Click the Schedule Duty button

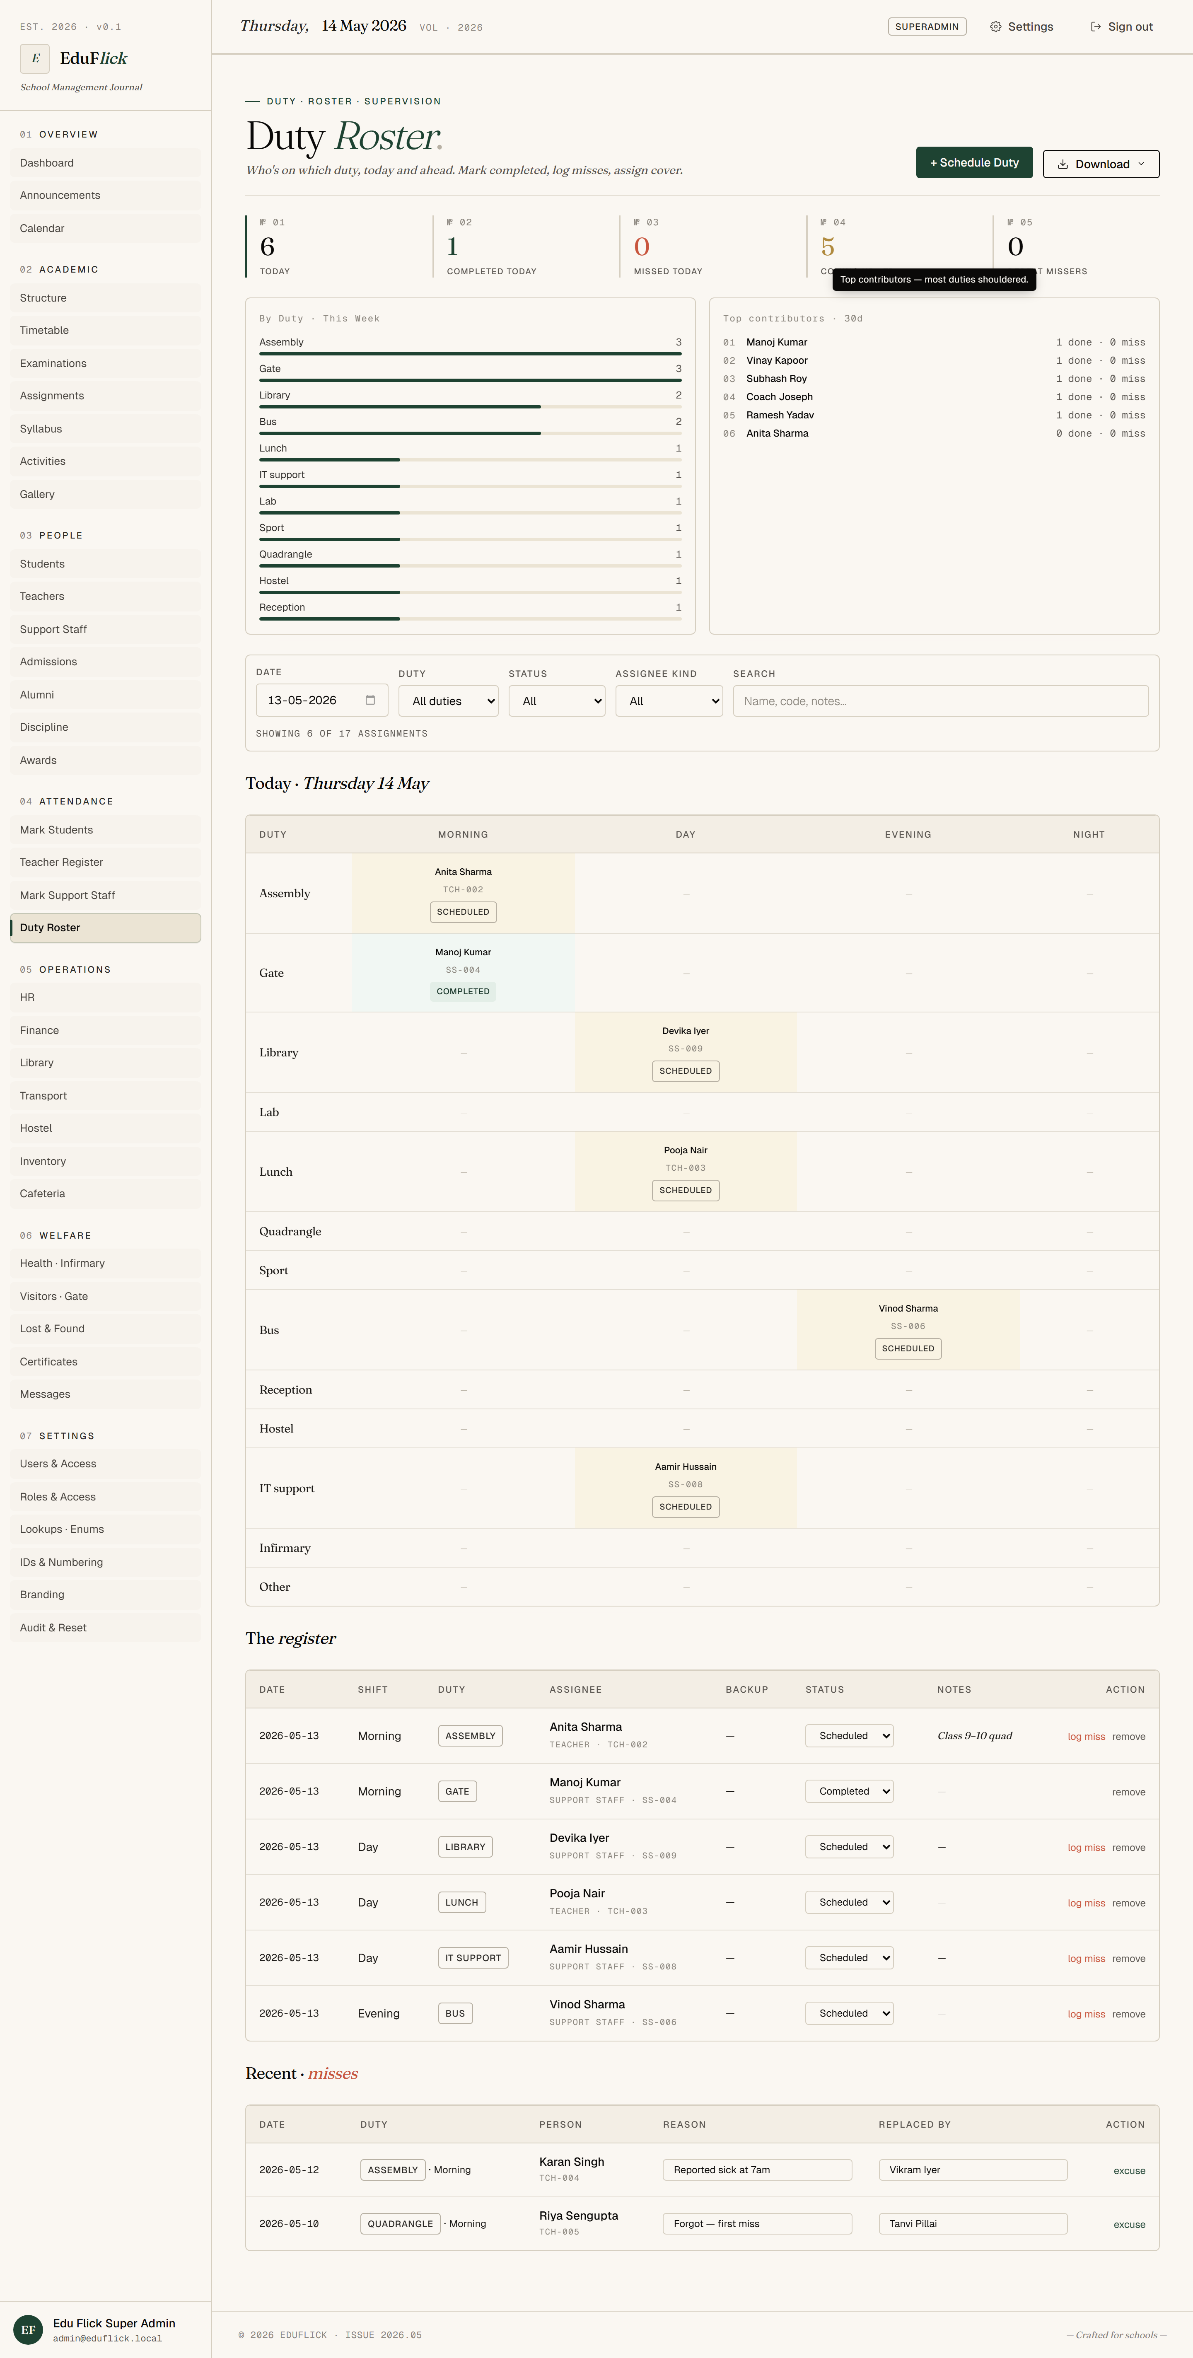tap(974, 163)
